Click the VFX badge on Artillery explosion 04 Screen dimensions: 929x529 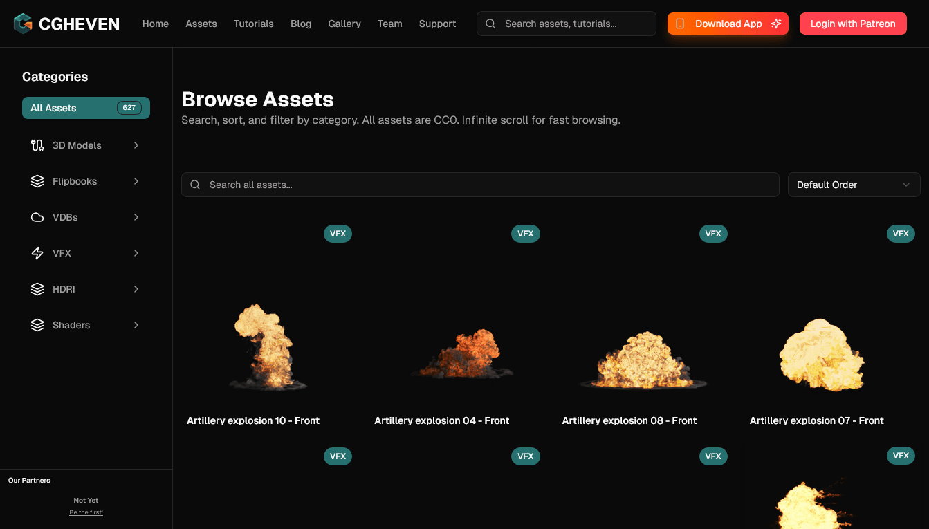pos(526,233)
